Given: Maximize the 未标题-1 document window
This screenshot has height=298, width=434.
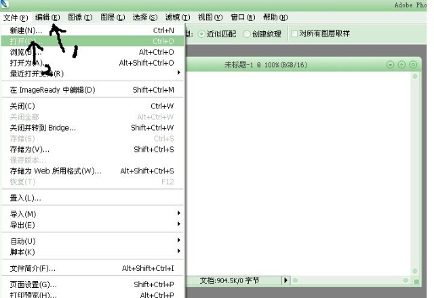Looking at the screenshot, I should tap(401, 64).
